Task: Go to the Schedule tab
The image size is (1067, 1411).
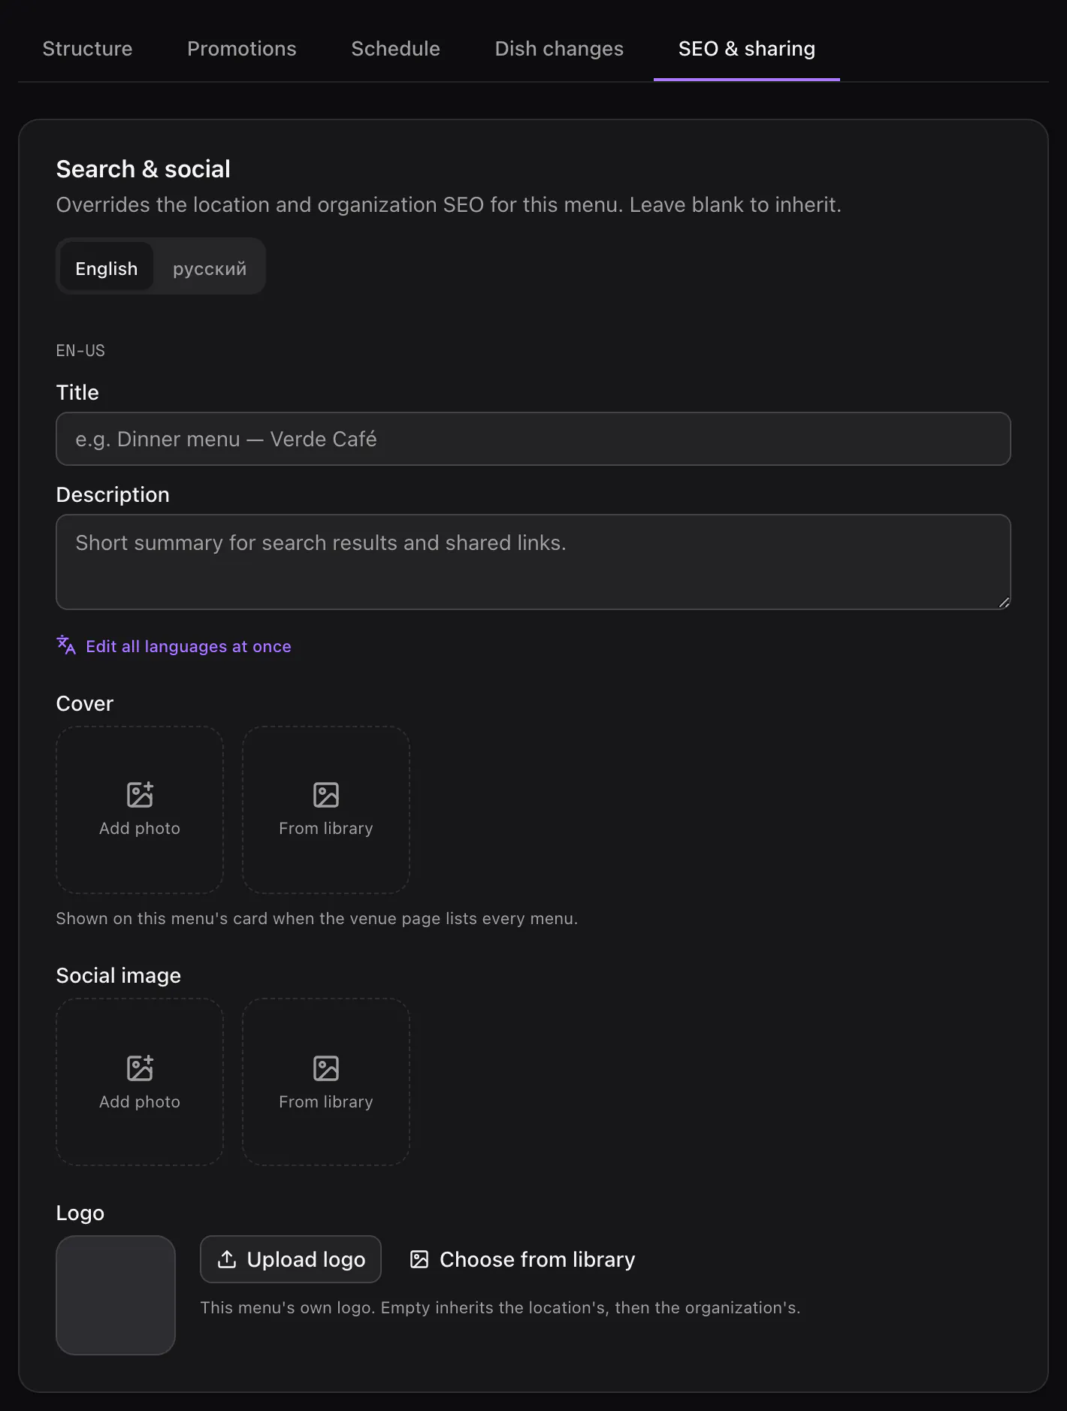Action: point(396,49)
